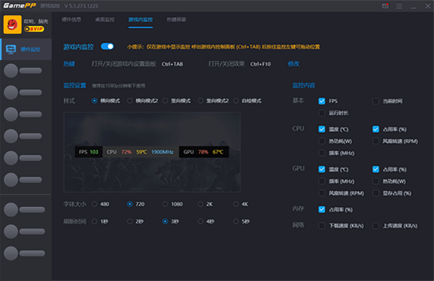Set font size to 1080
The image size is (434, 281).
pos(165,204)
